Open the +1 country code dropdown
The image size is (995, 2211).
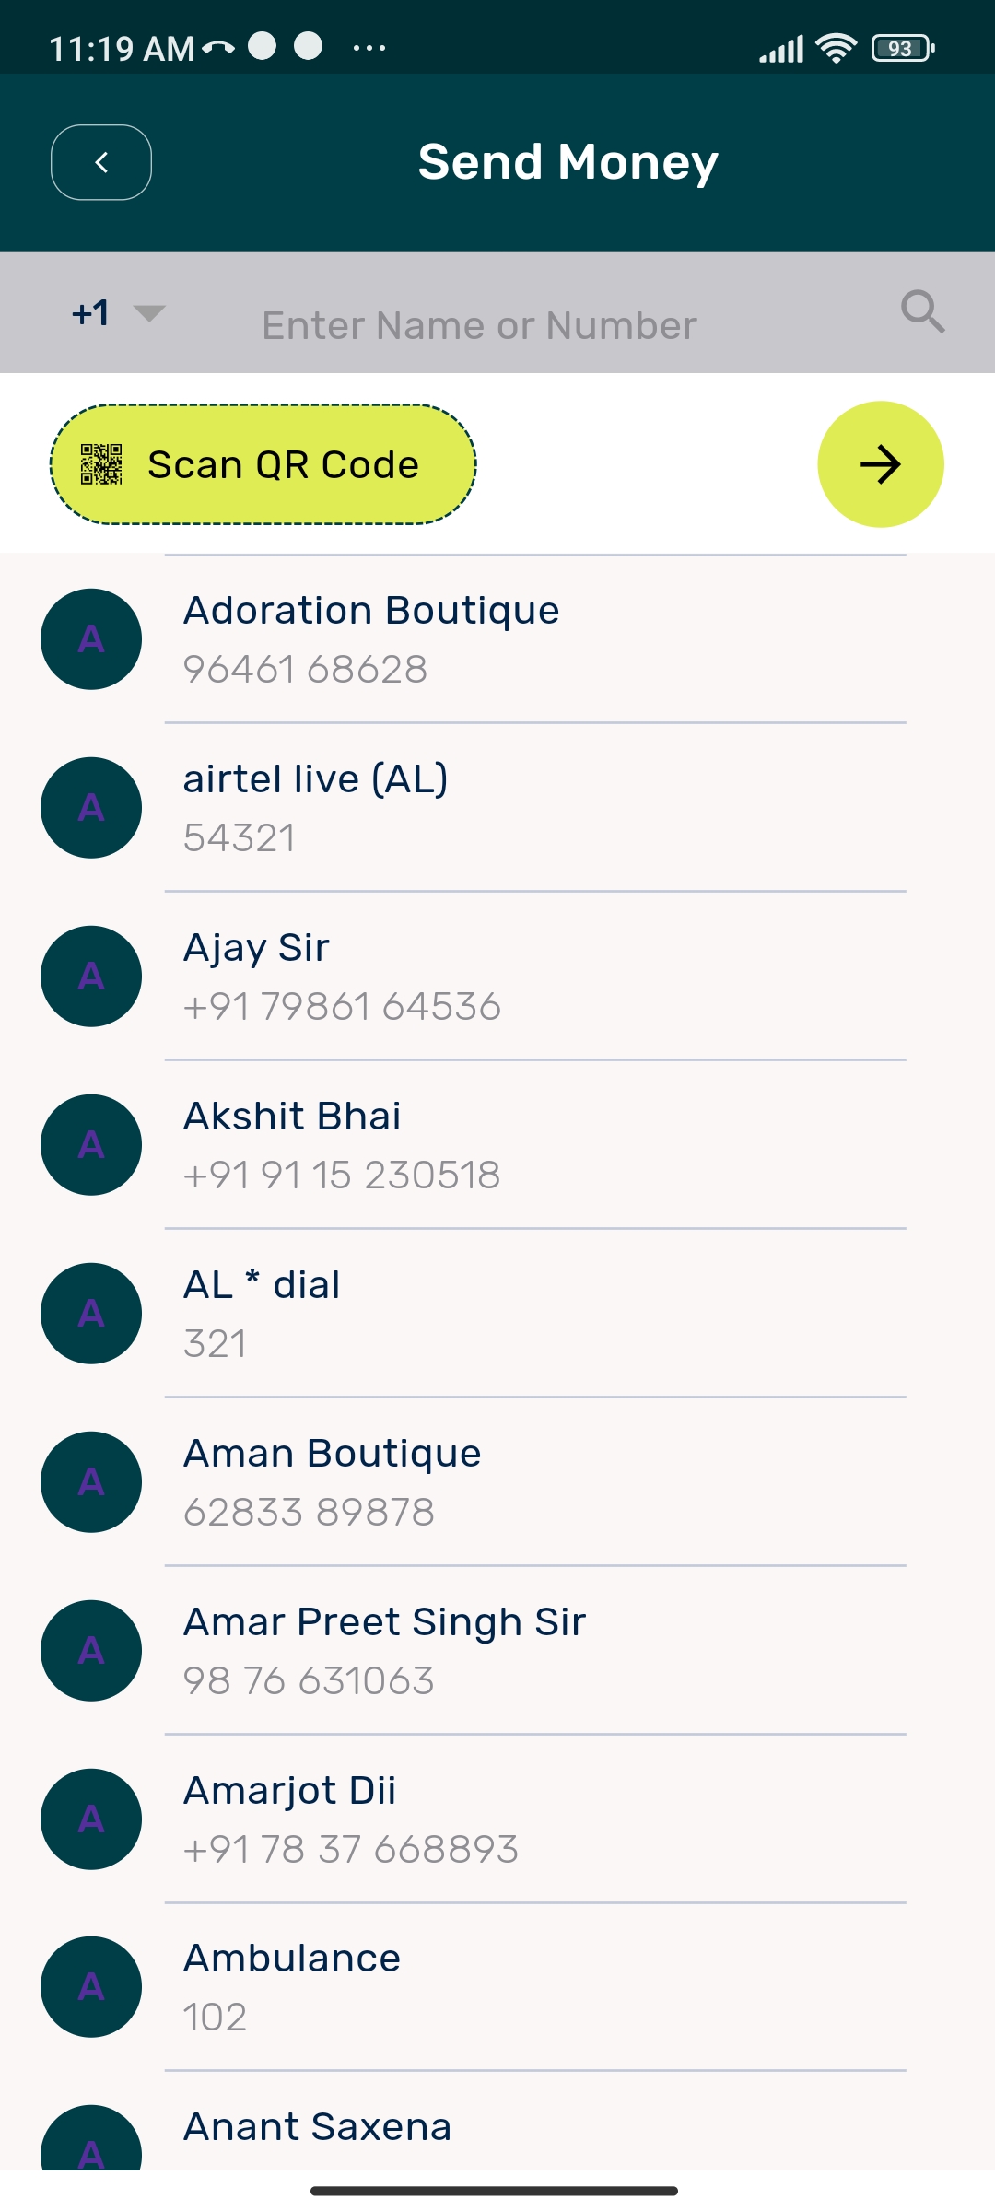pyautogui.click(x=118, y=313)
